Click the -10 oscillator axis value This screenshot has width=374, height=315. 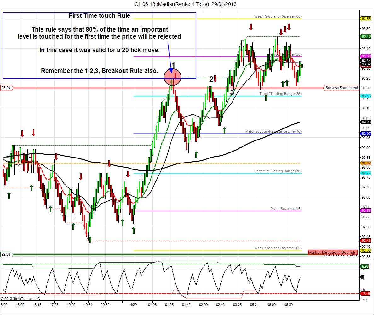click(x=364, y=300)
